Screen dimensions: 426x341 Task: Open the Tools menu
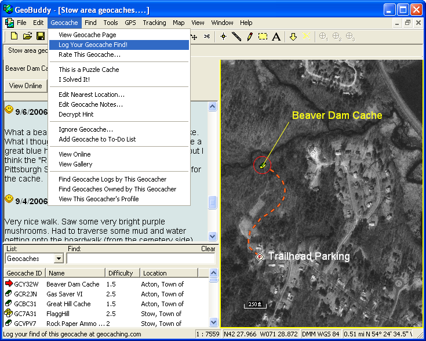[111, 23]
